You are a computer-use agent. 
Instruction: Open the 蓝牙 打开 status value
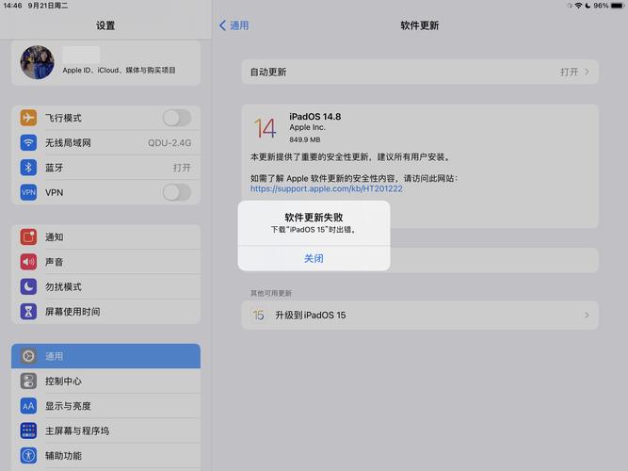182,168
